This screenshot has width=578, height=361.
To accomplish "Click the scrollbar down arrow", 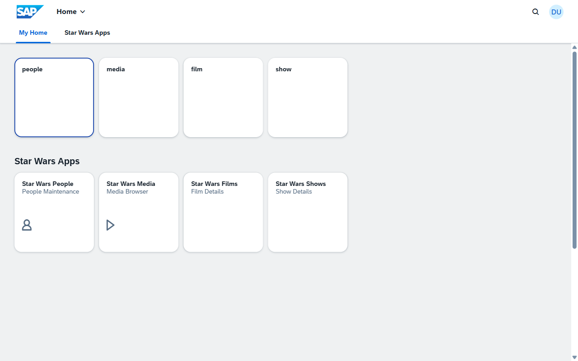I will pyautogui.click(x=574, y=357).
